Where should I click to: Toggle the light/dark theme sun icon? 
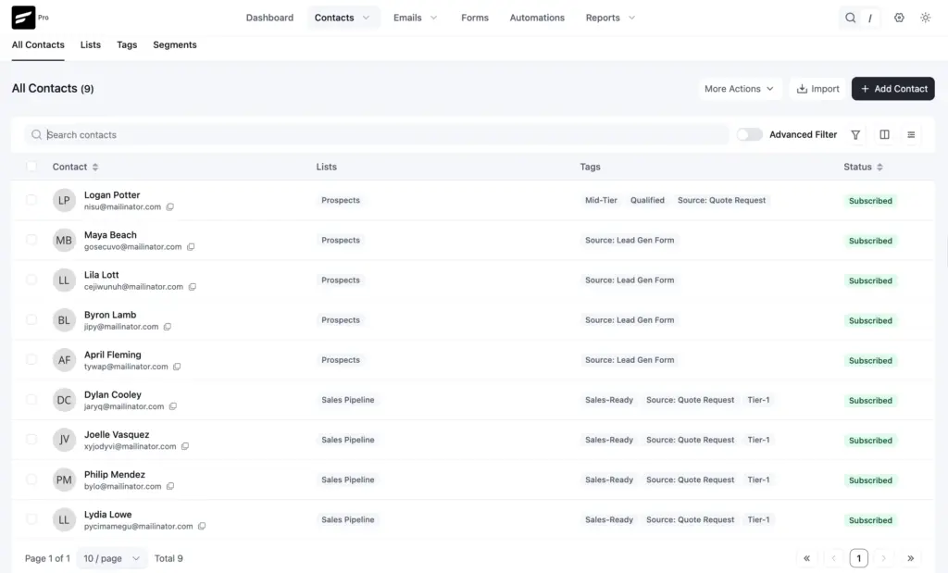925,18
